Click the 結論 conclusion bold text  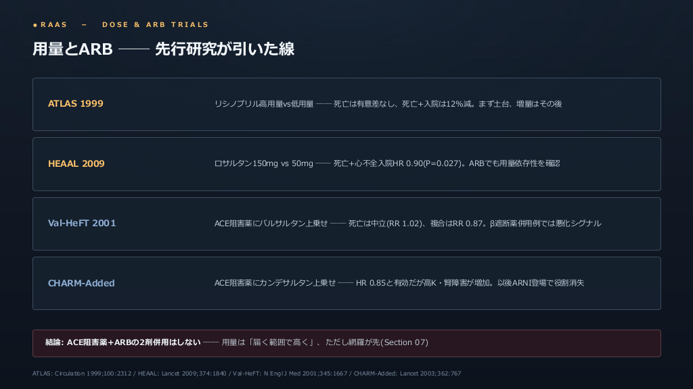123,342
